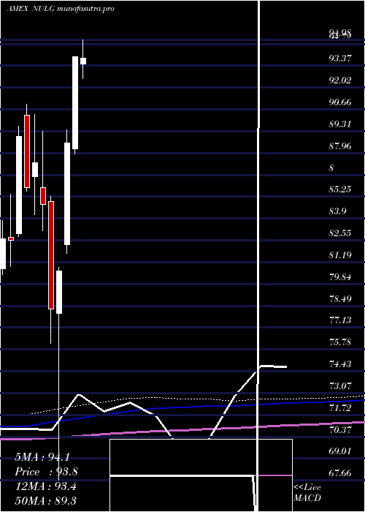Click the 71.72 price axis label
The height and width of the screenshot is (512, 365).
(340, 408)
